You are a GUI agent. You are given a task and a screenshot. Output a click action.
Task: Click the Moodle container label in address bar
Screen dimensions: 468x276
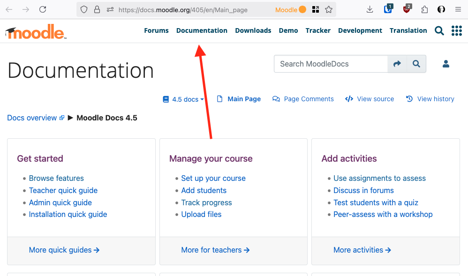click(291, 10)
